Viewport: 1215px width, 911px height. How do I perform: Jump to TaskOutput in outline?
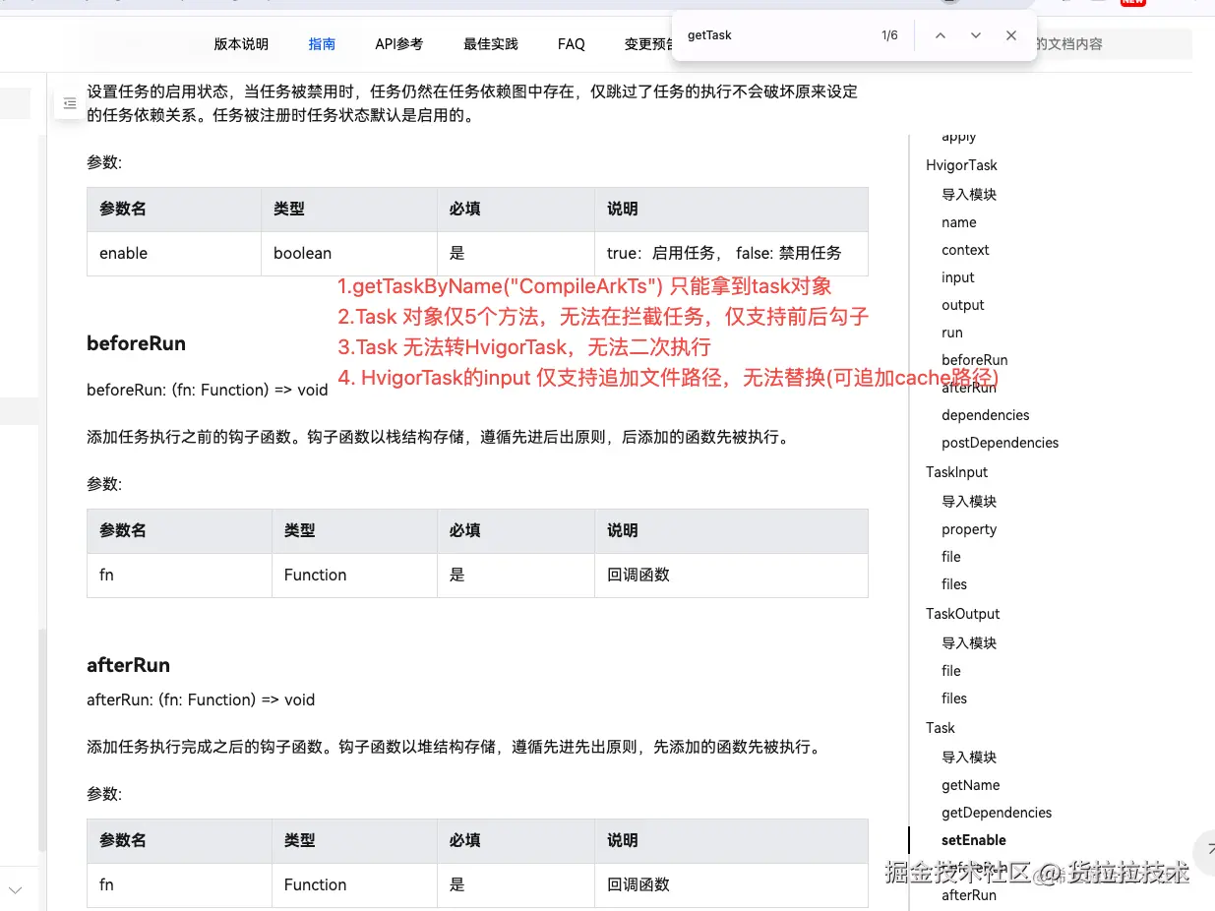963,614
